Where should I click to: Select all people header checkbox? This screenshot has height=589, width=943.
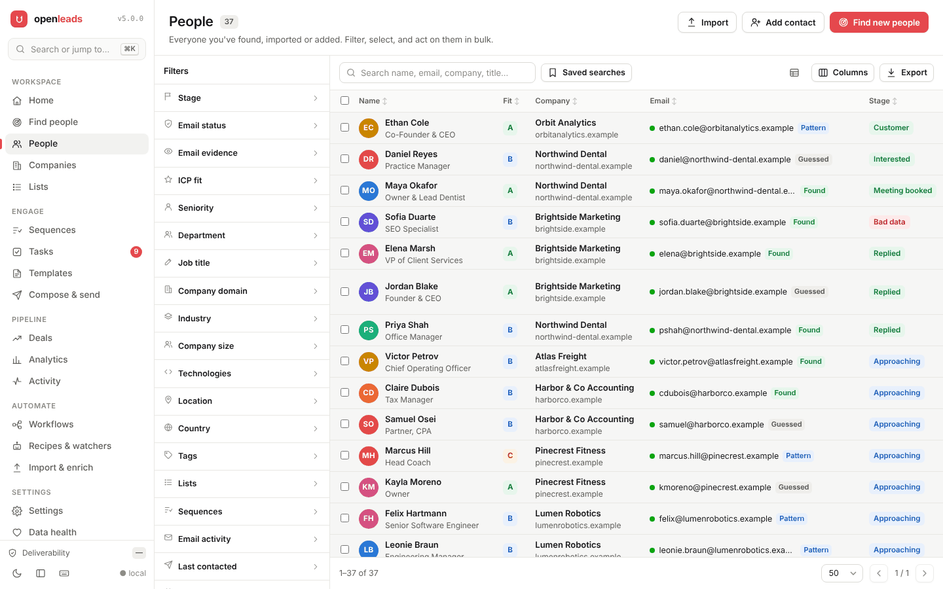(x=344, y=101)
